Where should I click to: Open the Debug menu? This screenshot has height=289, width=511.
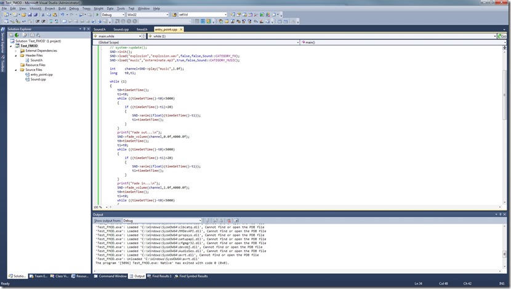74,9
